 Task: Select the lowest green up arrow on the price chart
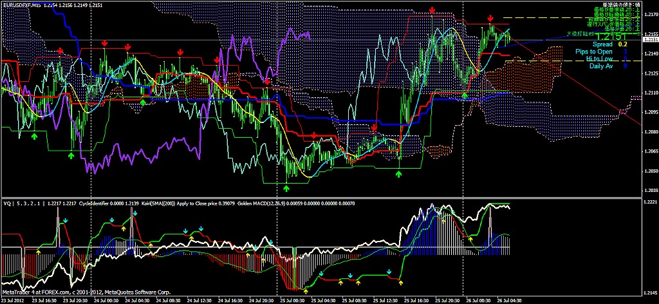pyautogui.click(x=286, y=187)
